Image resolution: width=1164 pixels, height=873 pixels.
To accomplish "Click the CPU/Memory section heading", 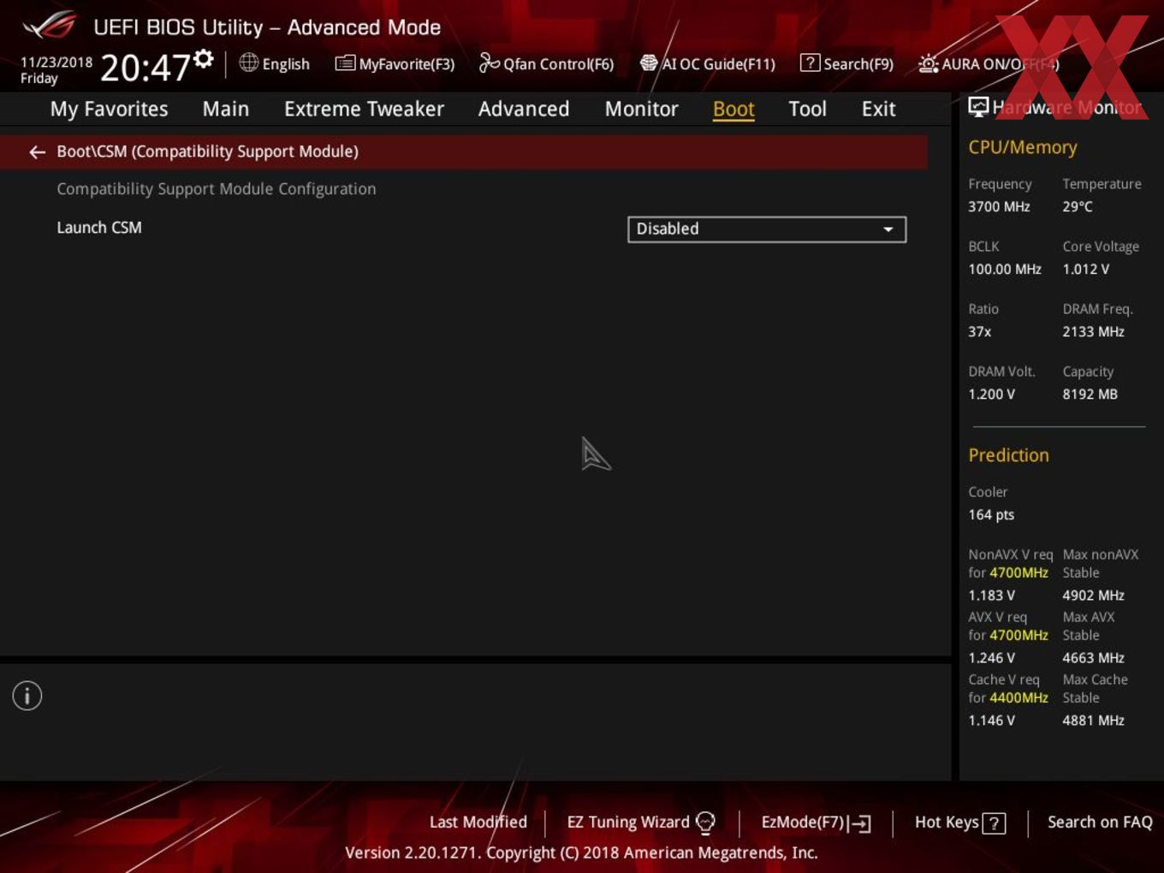I will [1022, 147].
